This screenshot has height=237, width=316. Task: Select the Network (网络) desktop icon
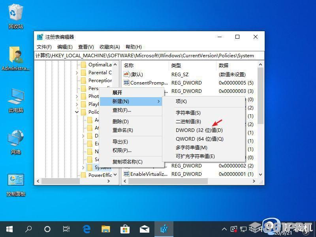click(x=15, y=142)
